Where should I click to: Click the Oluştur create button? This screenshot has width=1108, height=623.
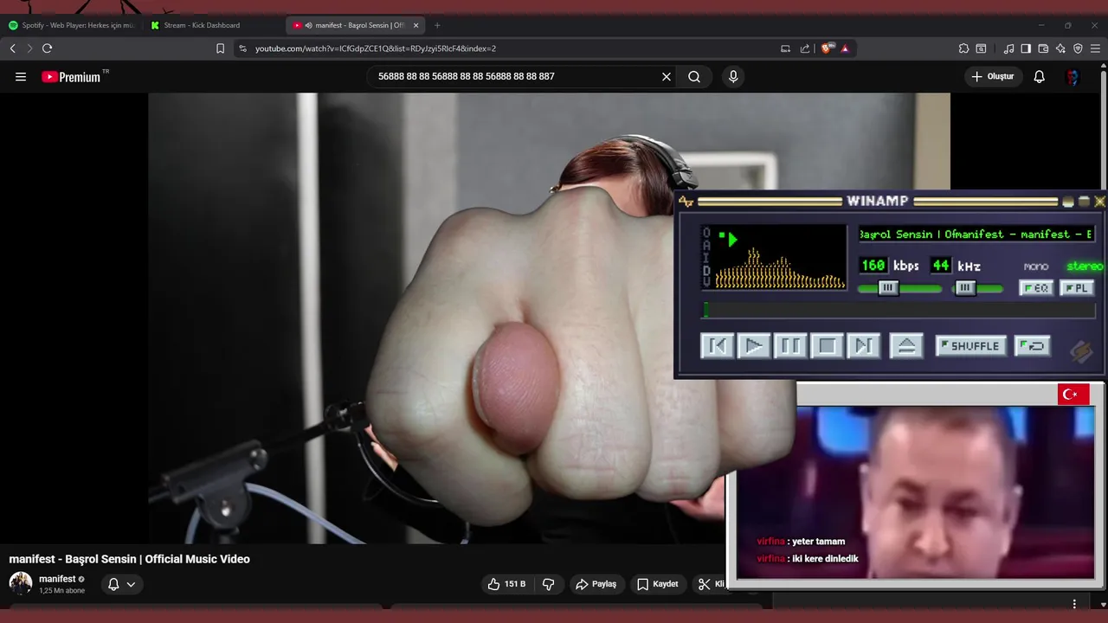coord(993,77)
